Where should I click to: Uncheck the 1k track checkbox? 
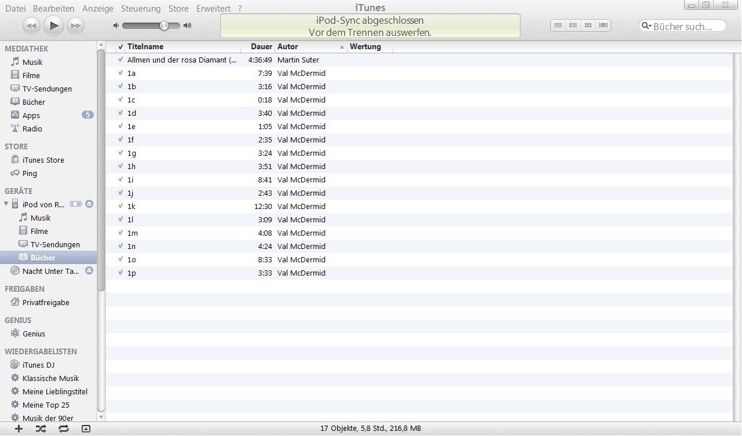[120, 206]
